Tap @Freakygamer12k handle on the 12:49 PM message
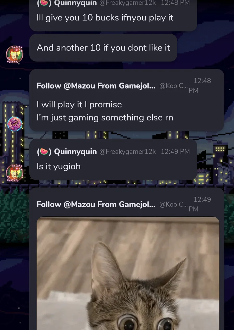 coord(128,151)
